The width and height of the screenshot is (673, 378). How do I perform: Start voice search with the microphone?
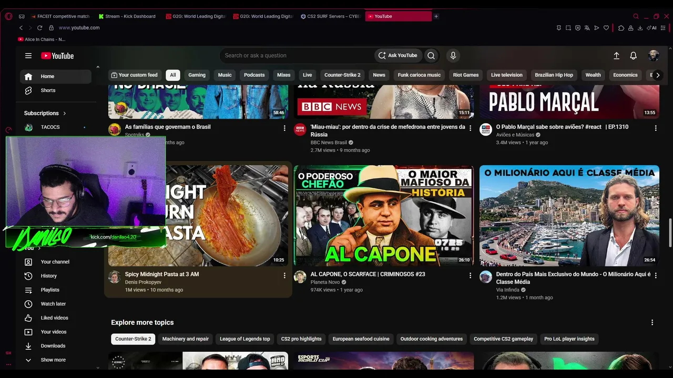[453, 56]
